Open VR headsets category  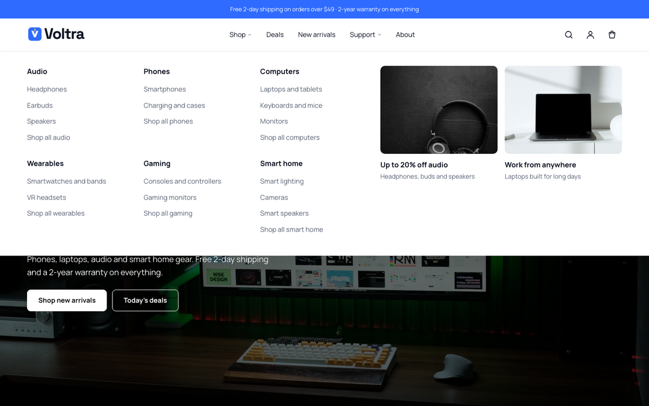47,198
